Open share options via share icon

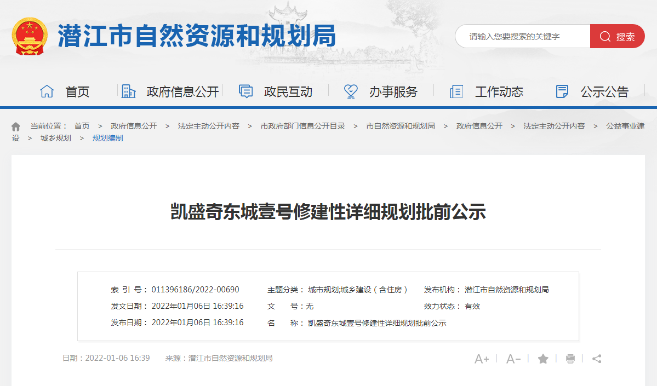[597, 359]
